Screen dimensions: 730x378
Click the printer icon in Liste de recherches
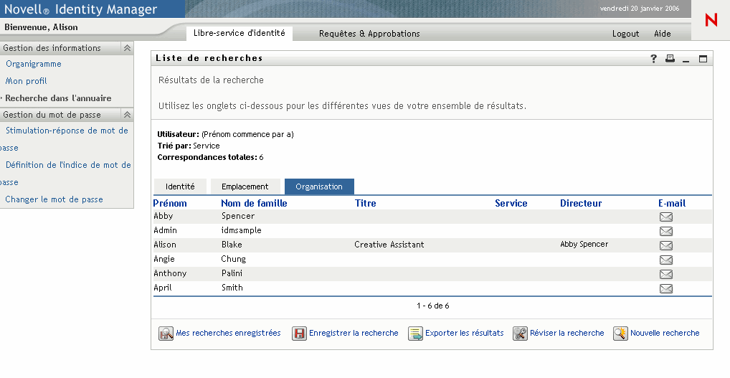tap(670, 58)
